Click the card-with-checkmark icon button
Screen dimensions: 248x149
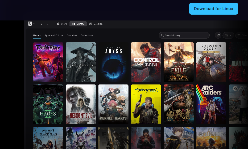click(x=218, y=35)
